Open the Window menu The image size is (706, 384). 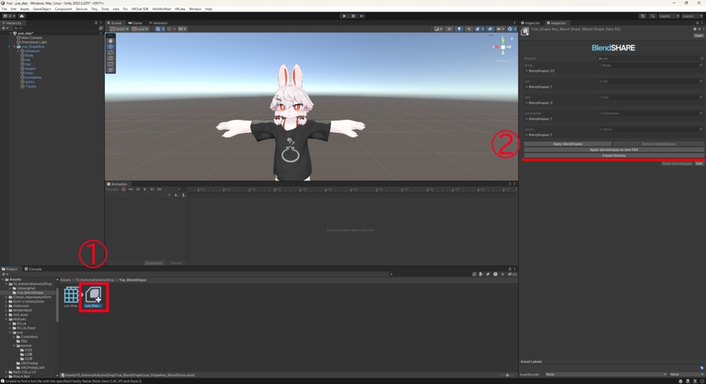[195, 9]
